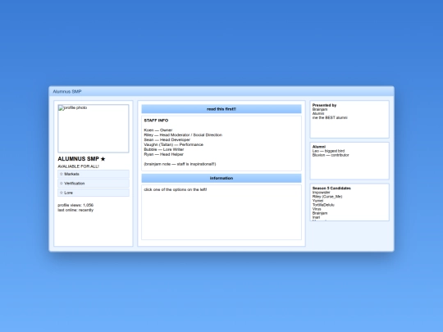Image resolution: width=443 pixels, height=332 pixels.
Task: Click 'Brainjam' in Season 5 Candidates list
Action: tap(320, 213)
